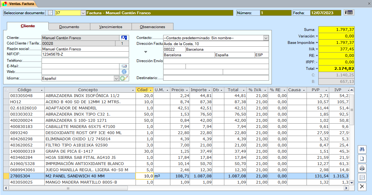Open the Concepto column filter arrow

[x=132, y=90]
